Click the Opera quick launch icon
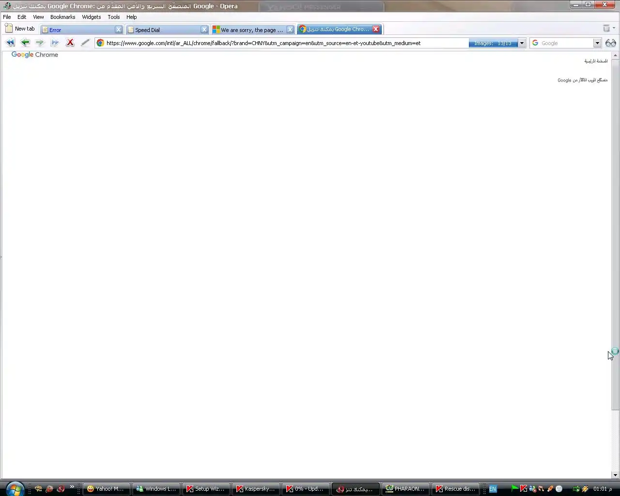 click(x=61, y=489)
